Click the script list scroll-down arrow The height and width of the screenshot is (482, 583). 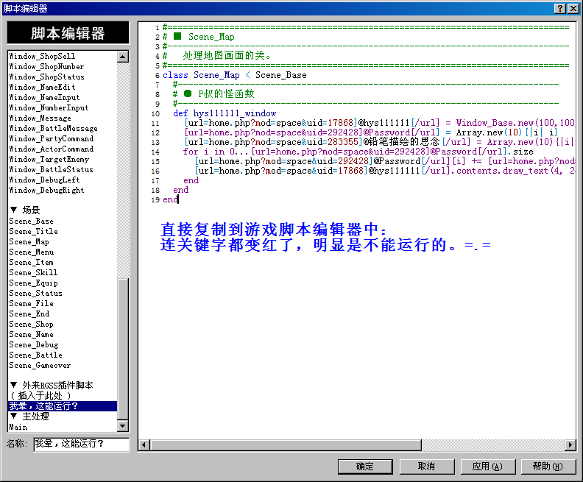(123, 426)
